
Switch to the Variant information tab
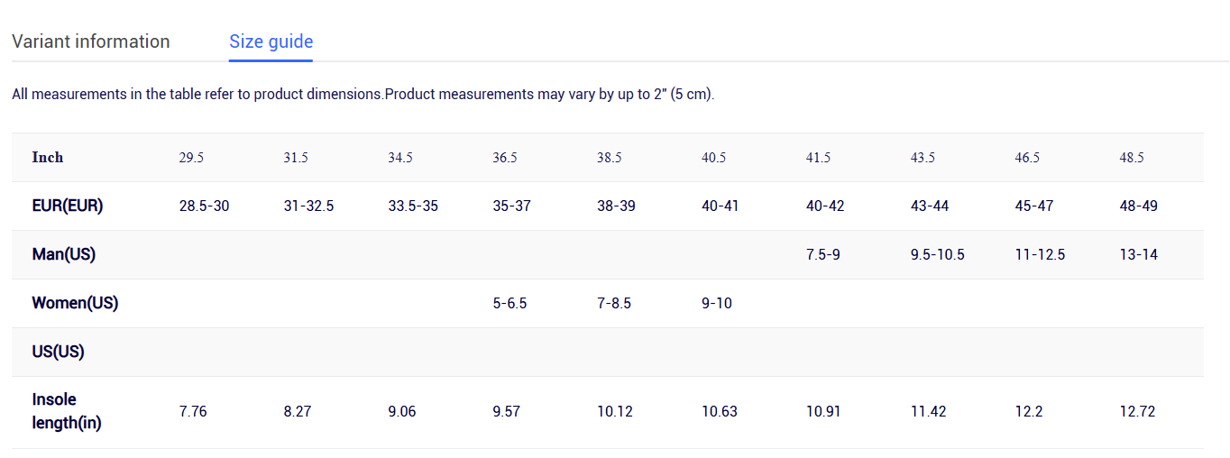pyautogui.click(x=90, y=41)
